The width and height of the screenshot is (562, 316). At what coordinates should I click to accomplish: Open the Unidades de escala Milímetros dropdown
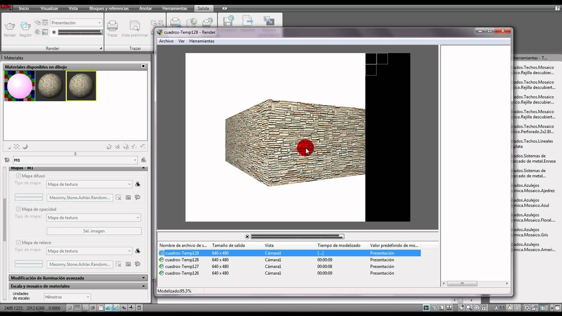(x=67, y=297)
